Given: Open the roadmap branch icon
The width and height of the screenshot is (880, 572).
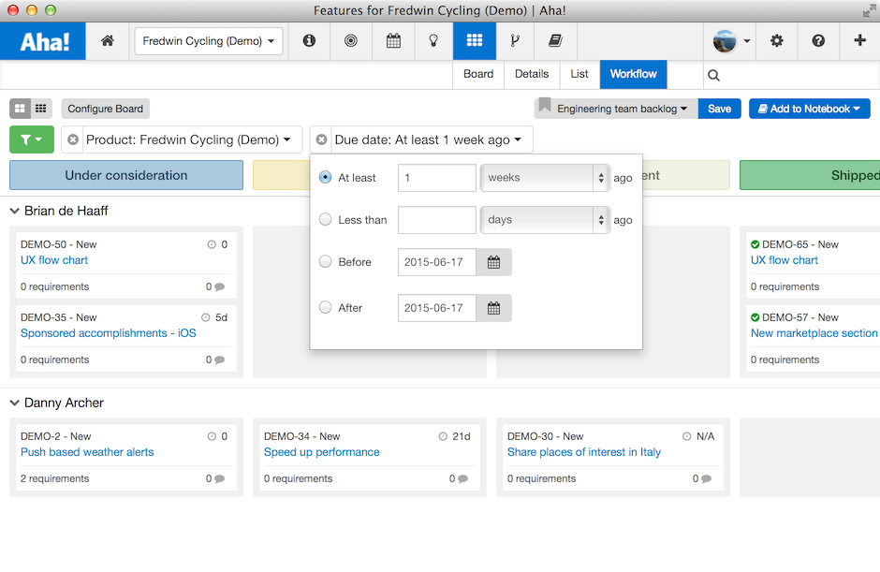Looking at the screenshot, I should tap(515, 40).
